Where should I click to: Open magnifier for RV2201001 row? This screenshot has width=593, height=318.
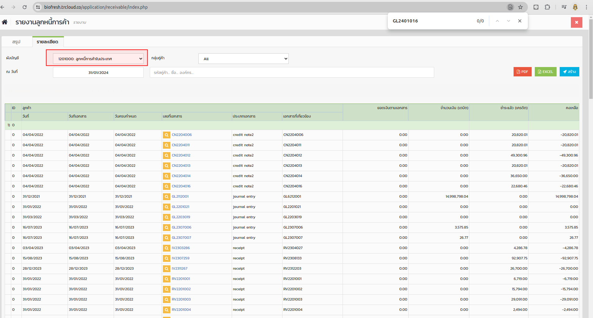pyautogui.click(x=167, y=279)
